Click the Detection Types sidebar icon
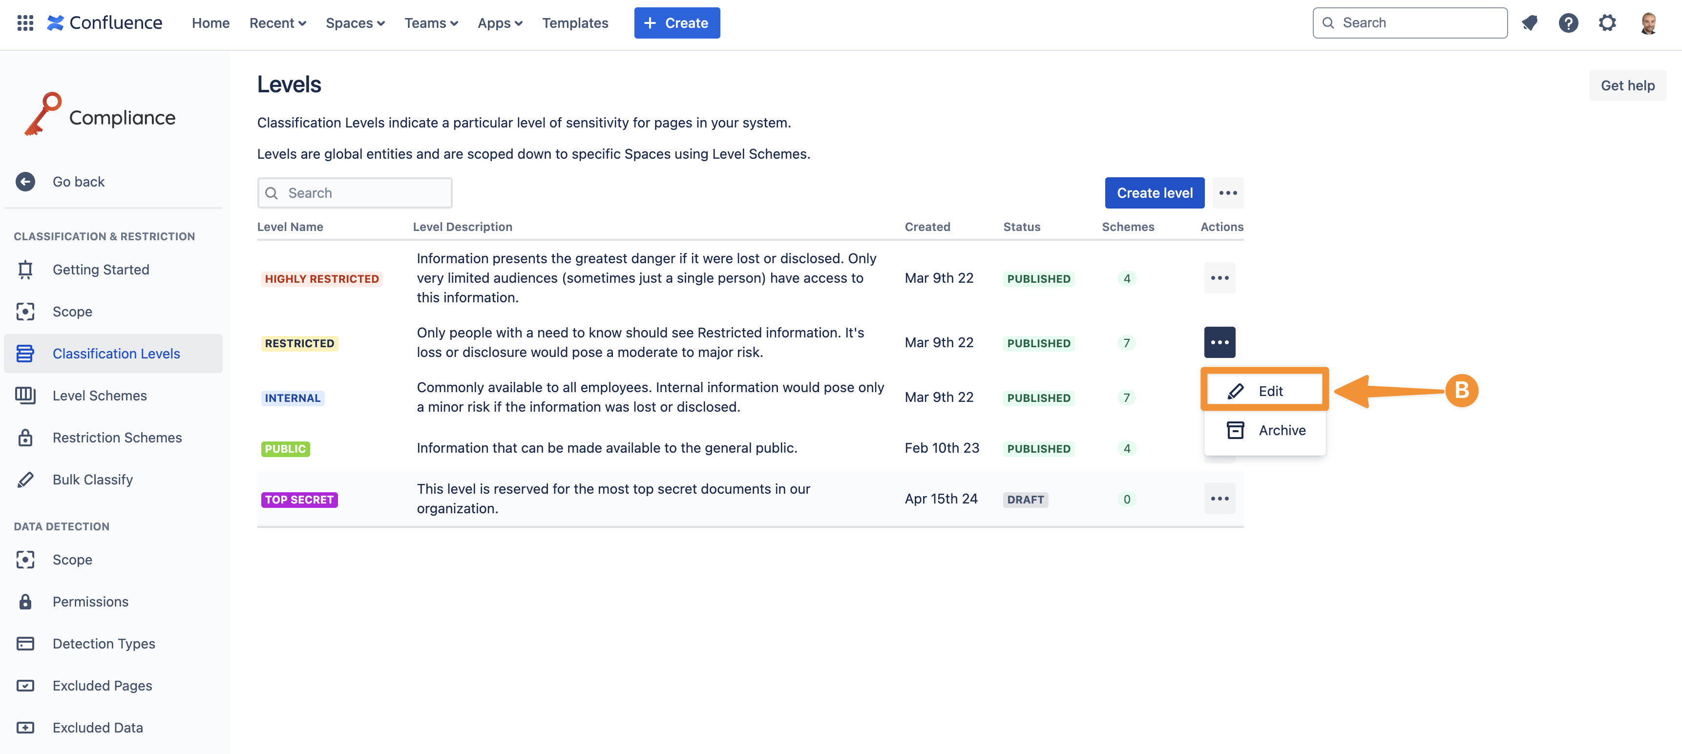 tap(25, 644)
